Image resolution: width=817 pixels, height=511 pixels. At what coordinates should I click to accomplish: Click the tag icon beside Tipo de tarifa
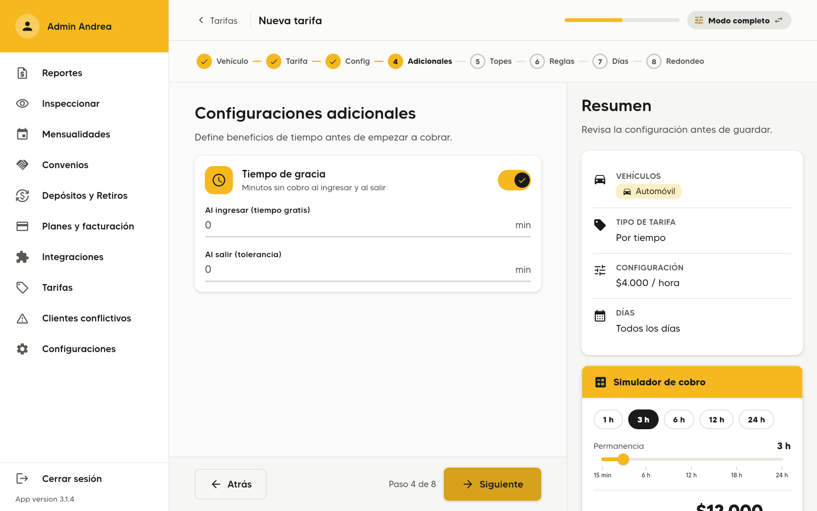pyautogui.click(x=600, y=225)
